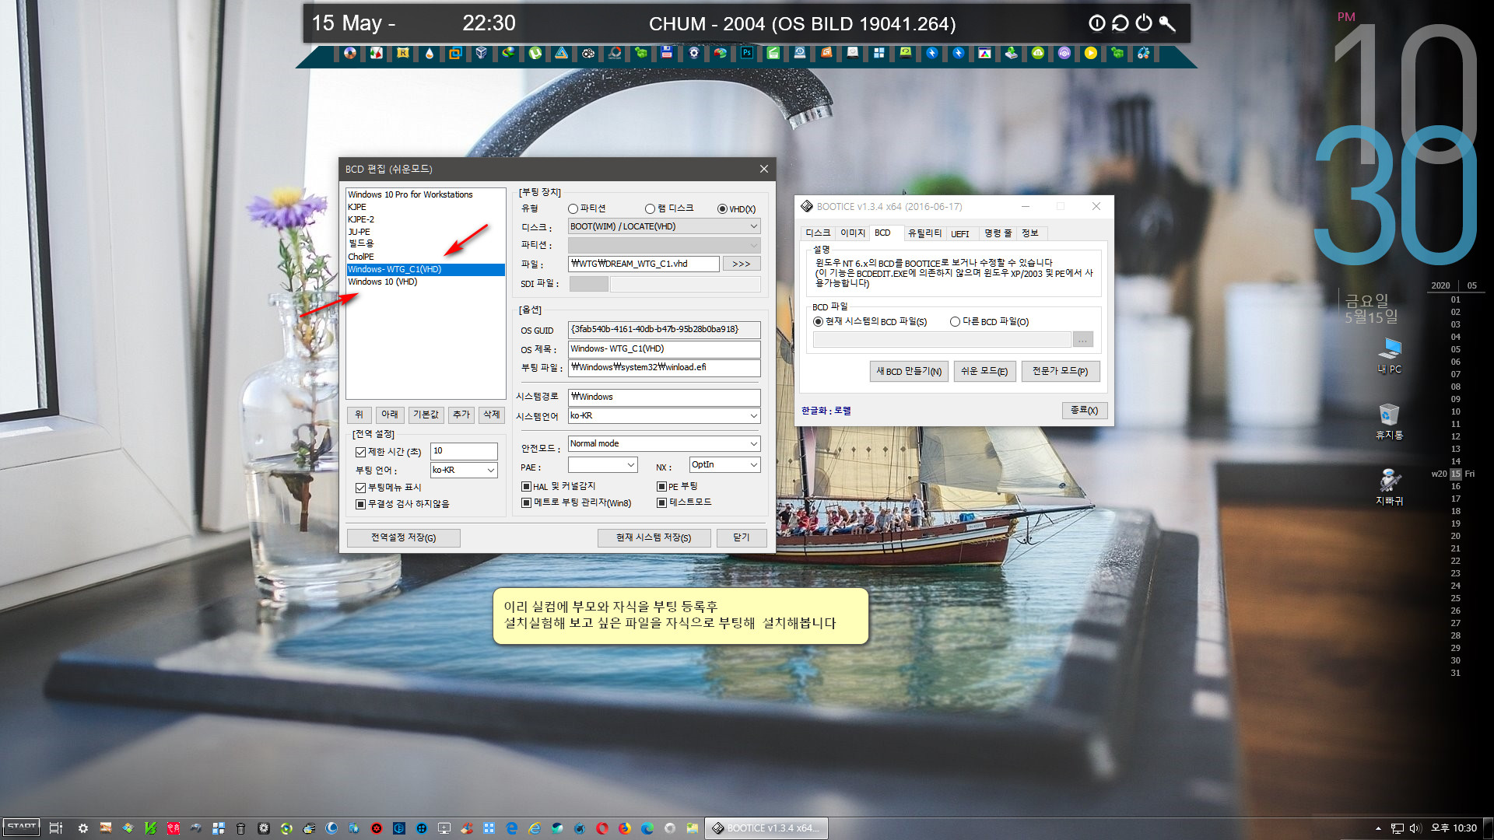Open legacy Edge icon in taskbar
1494x840 pixels.
tap(512, 828)
